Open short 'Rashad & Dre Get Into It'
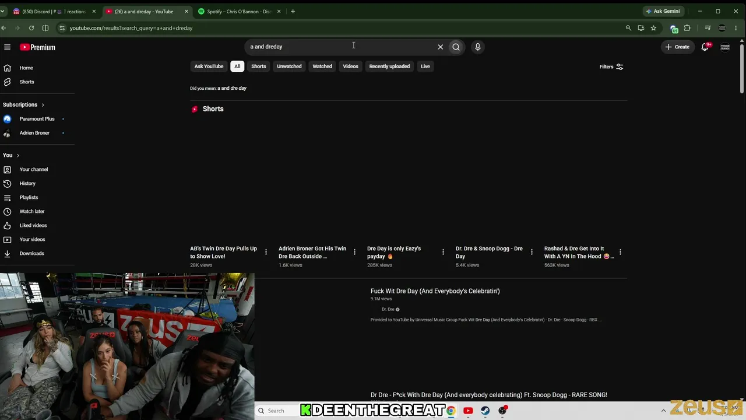The height and width of the screenshot is (420, 746). (578, 253)
